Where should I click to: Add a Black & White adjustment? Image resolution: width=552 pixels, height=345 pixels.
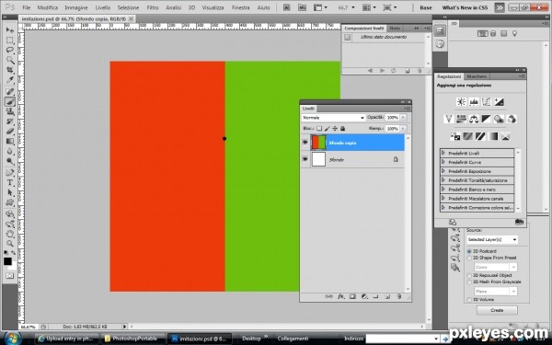(486, 119)
